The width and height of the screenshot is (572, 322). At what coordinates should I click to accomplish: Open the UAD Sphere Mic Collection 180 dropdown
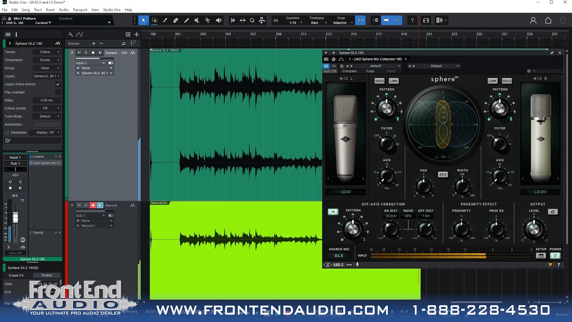coord(378,59)
